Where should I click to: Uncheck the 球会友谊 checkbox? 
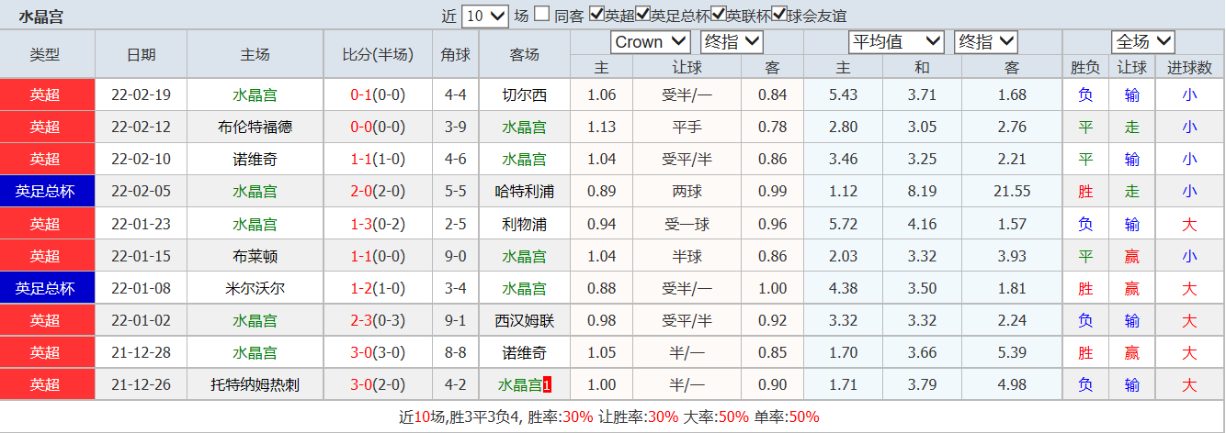[779, 15]
